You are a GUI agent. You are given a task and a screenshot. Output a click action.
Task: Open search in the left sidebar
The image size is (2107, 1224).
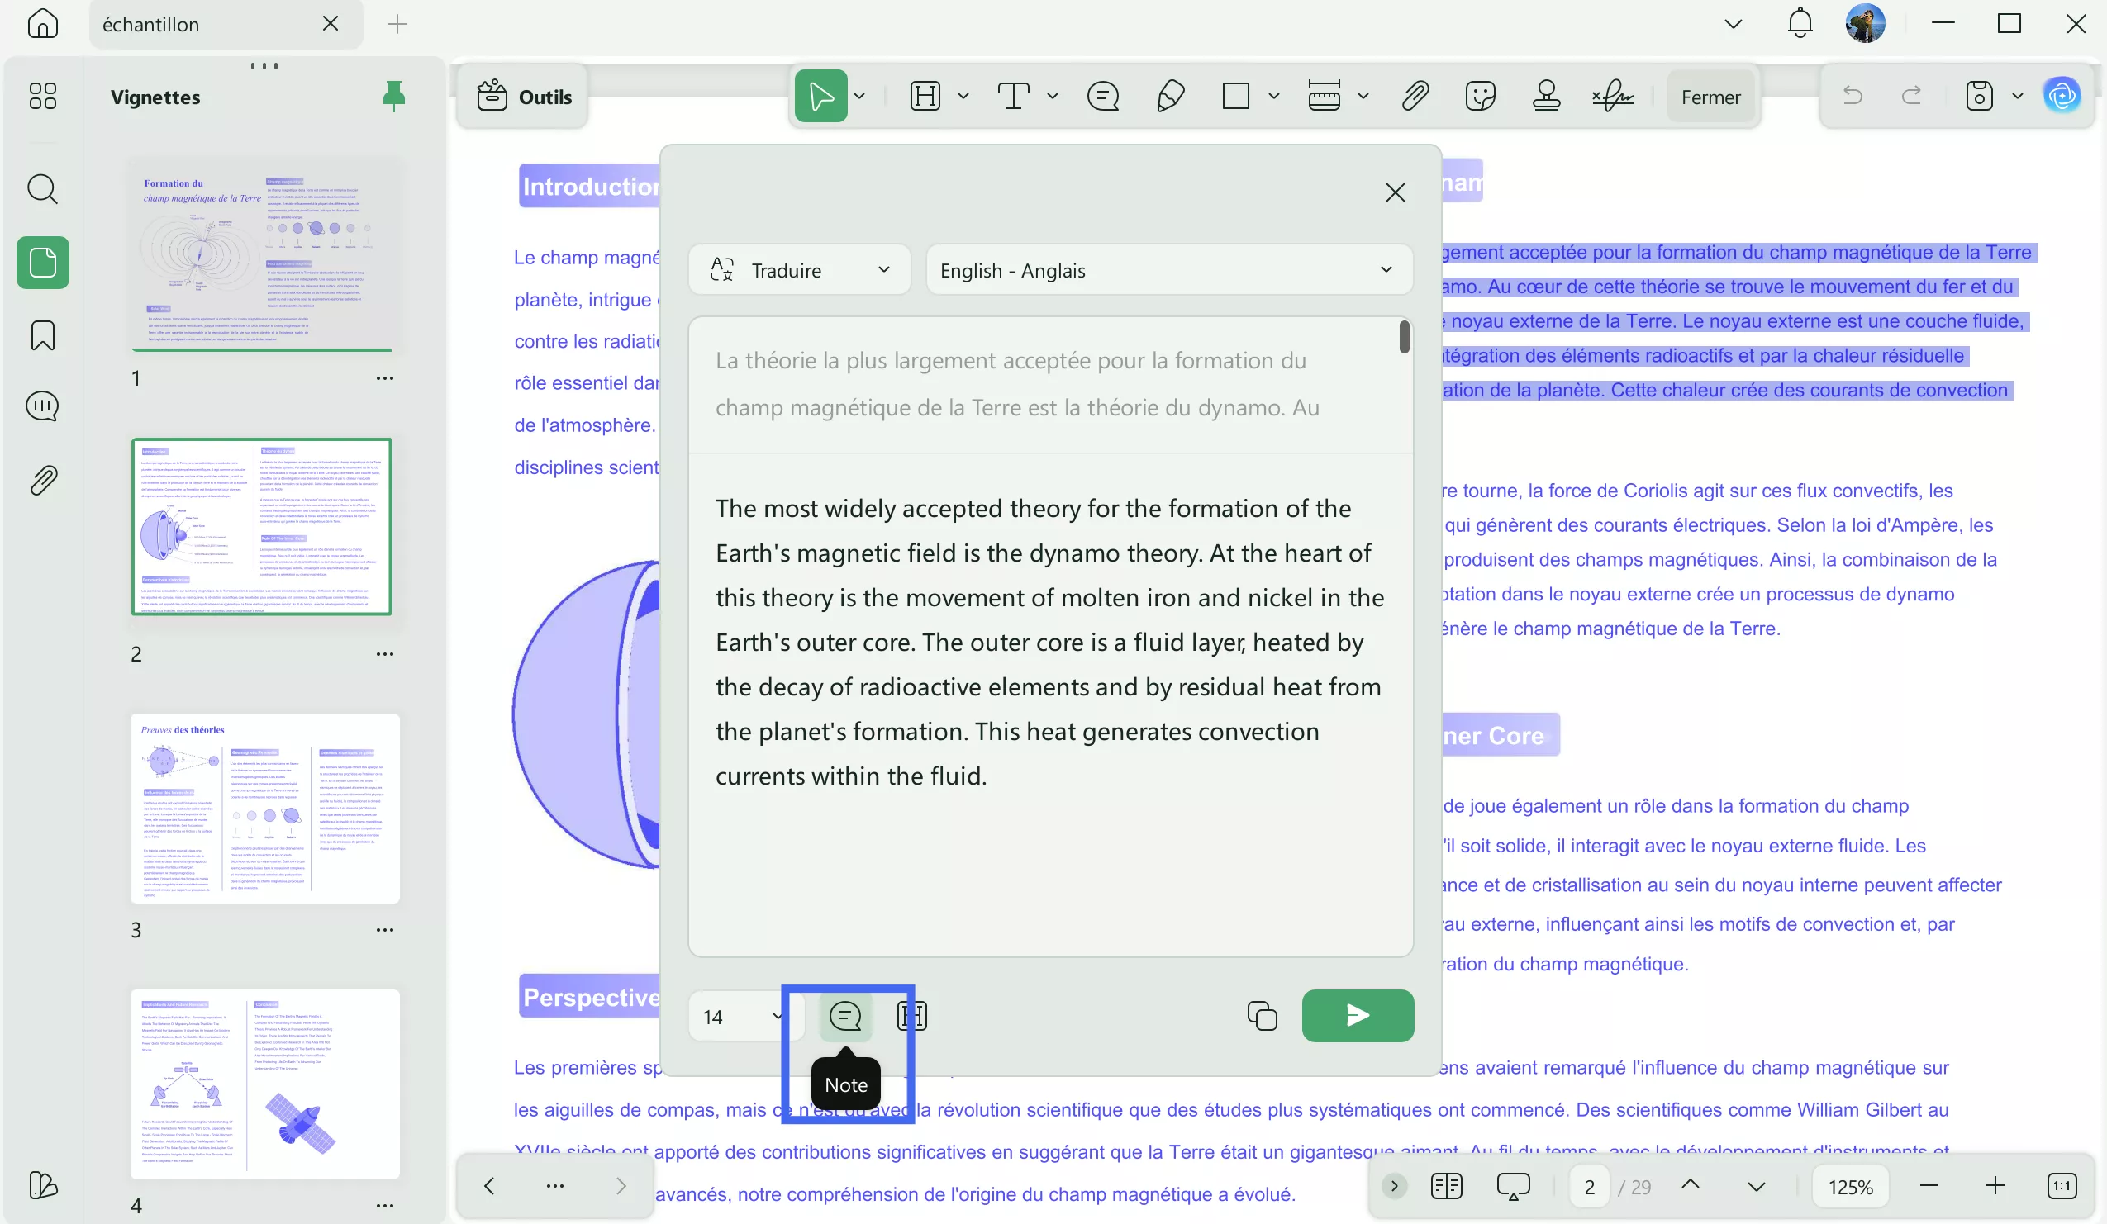pos(42,190)
